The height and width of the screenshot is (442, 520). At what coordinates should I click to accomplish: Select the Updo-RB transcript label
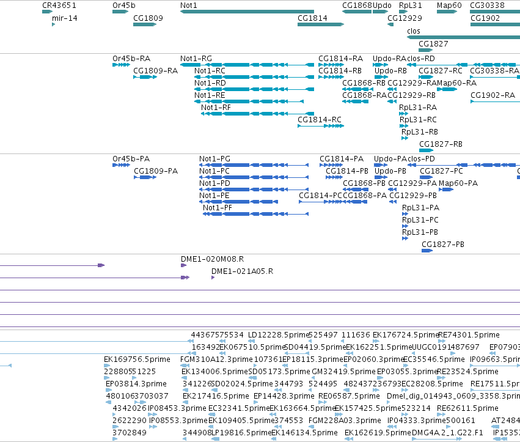click(390, 71)
